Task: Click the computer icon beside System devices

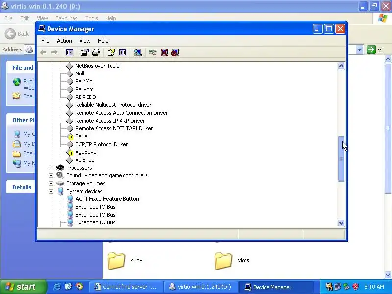Action: [60, 191]
